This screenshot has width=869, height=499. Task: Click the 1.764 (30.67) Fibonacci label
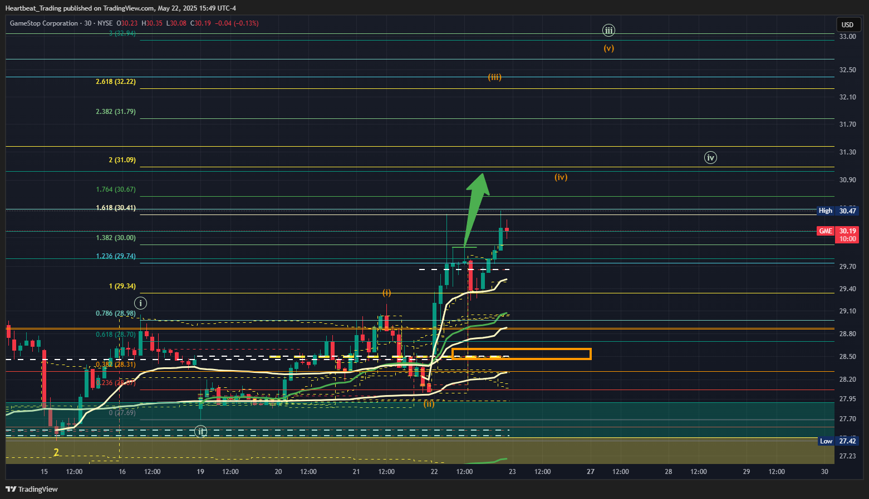click(116, 189)
